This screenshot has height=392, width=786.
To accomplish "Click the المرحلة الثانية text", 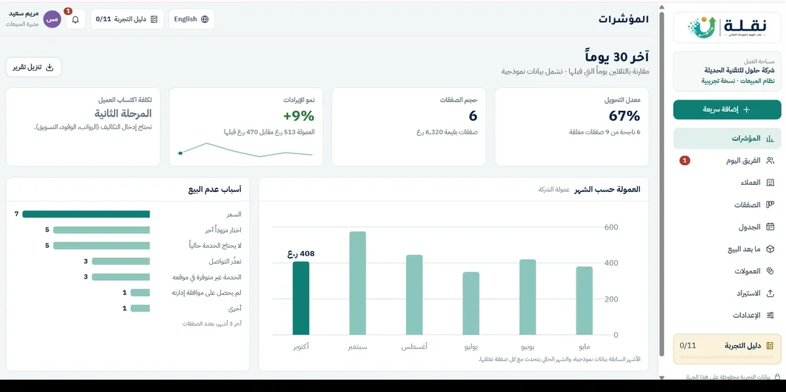I will click(x=123, y=113).
